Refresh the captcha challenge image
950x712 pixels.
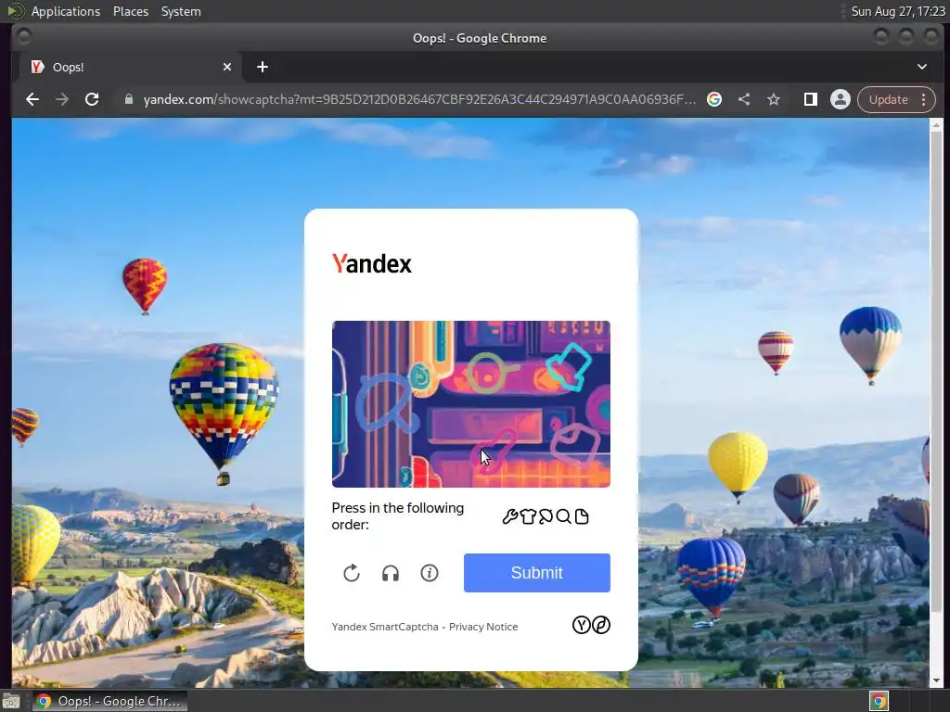[x=352, y=573]
